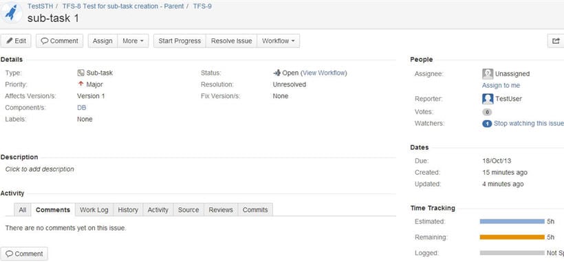Click the share/export icon button

click(x=556, y=41)
